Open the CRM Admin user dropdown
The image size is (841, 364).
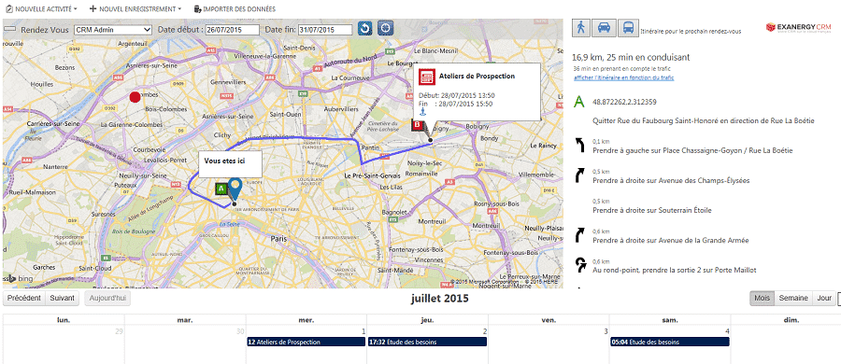tap(113, 30)
